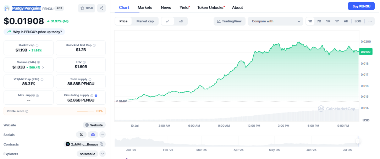Image resolution: width=380 pixels, height=159 pixels.
Task: Click the range selector pause handle
Action: pos(357,141)
